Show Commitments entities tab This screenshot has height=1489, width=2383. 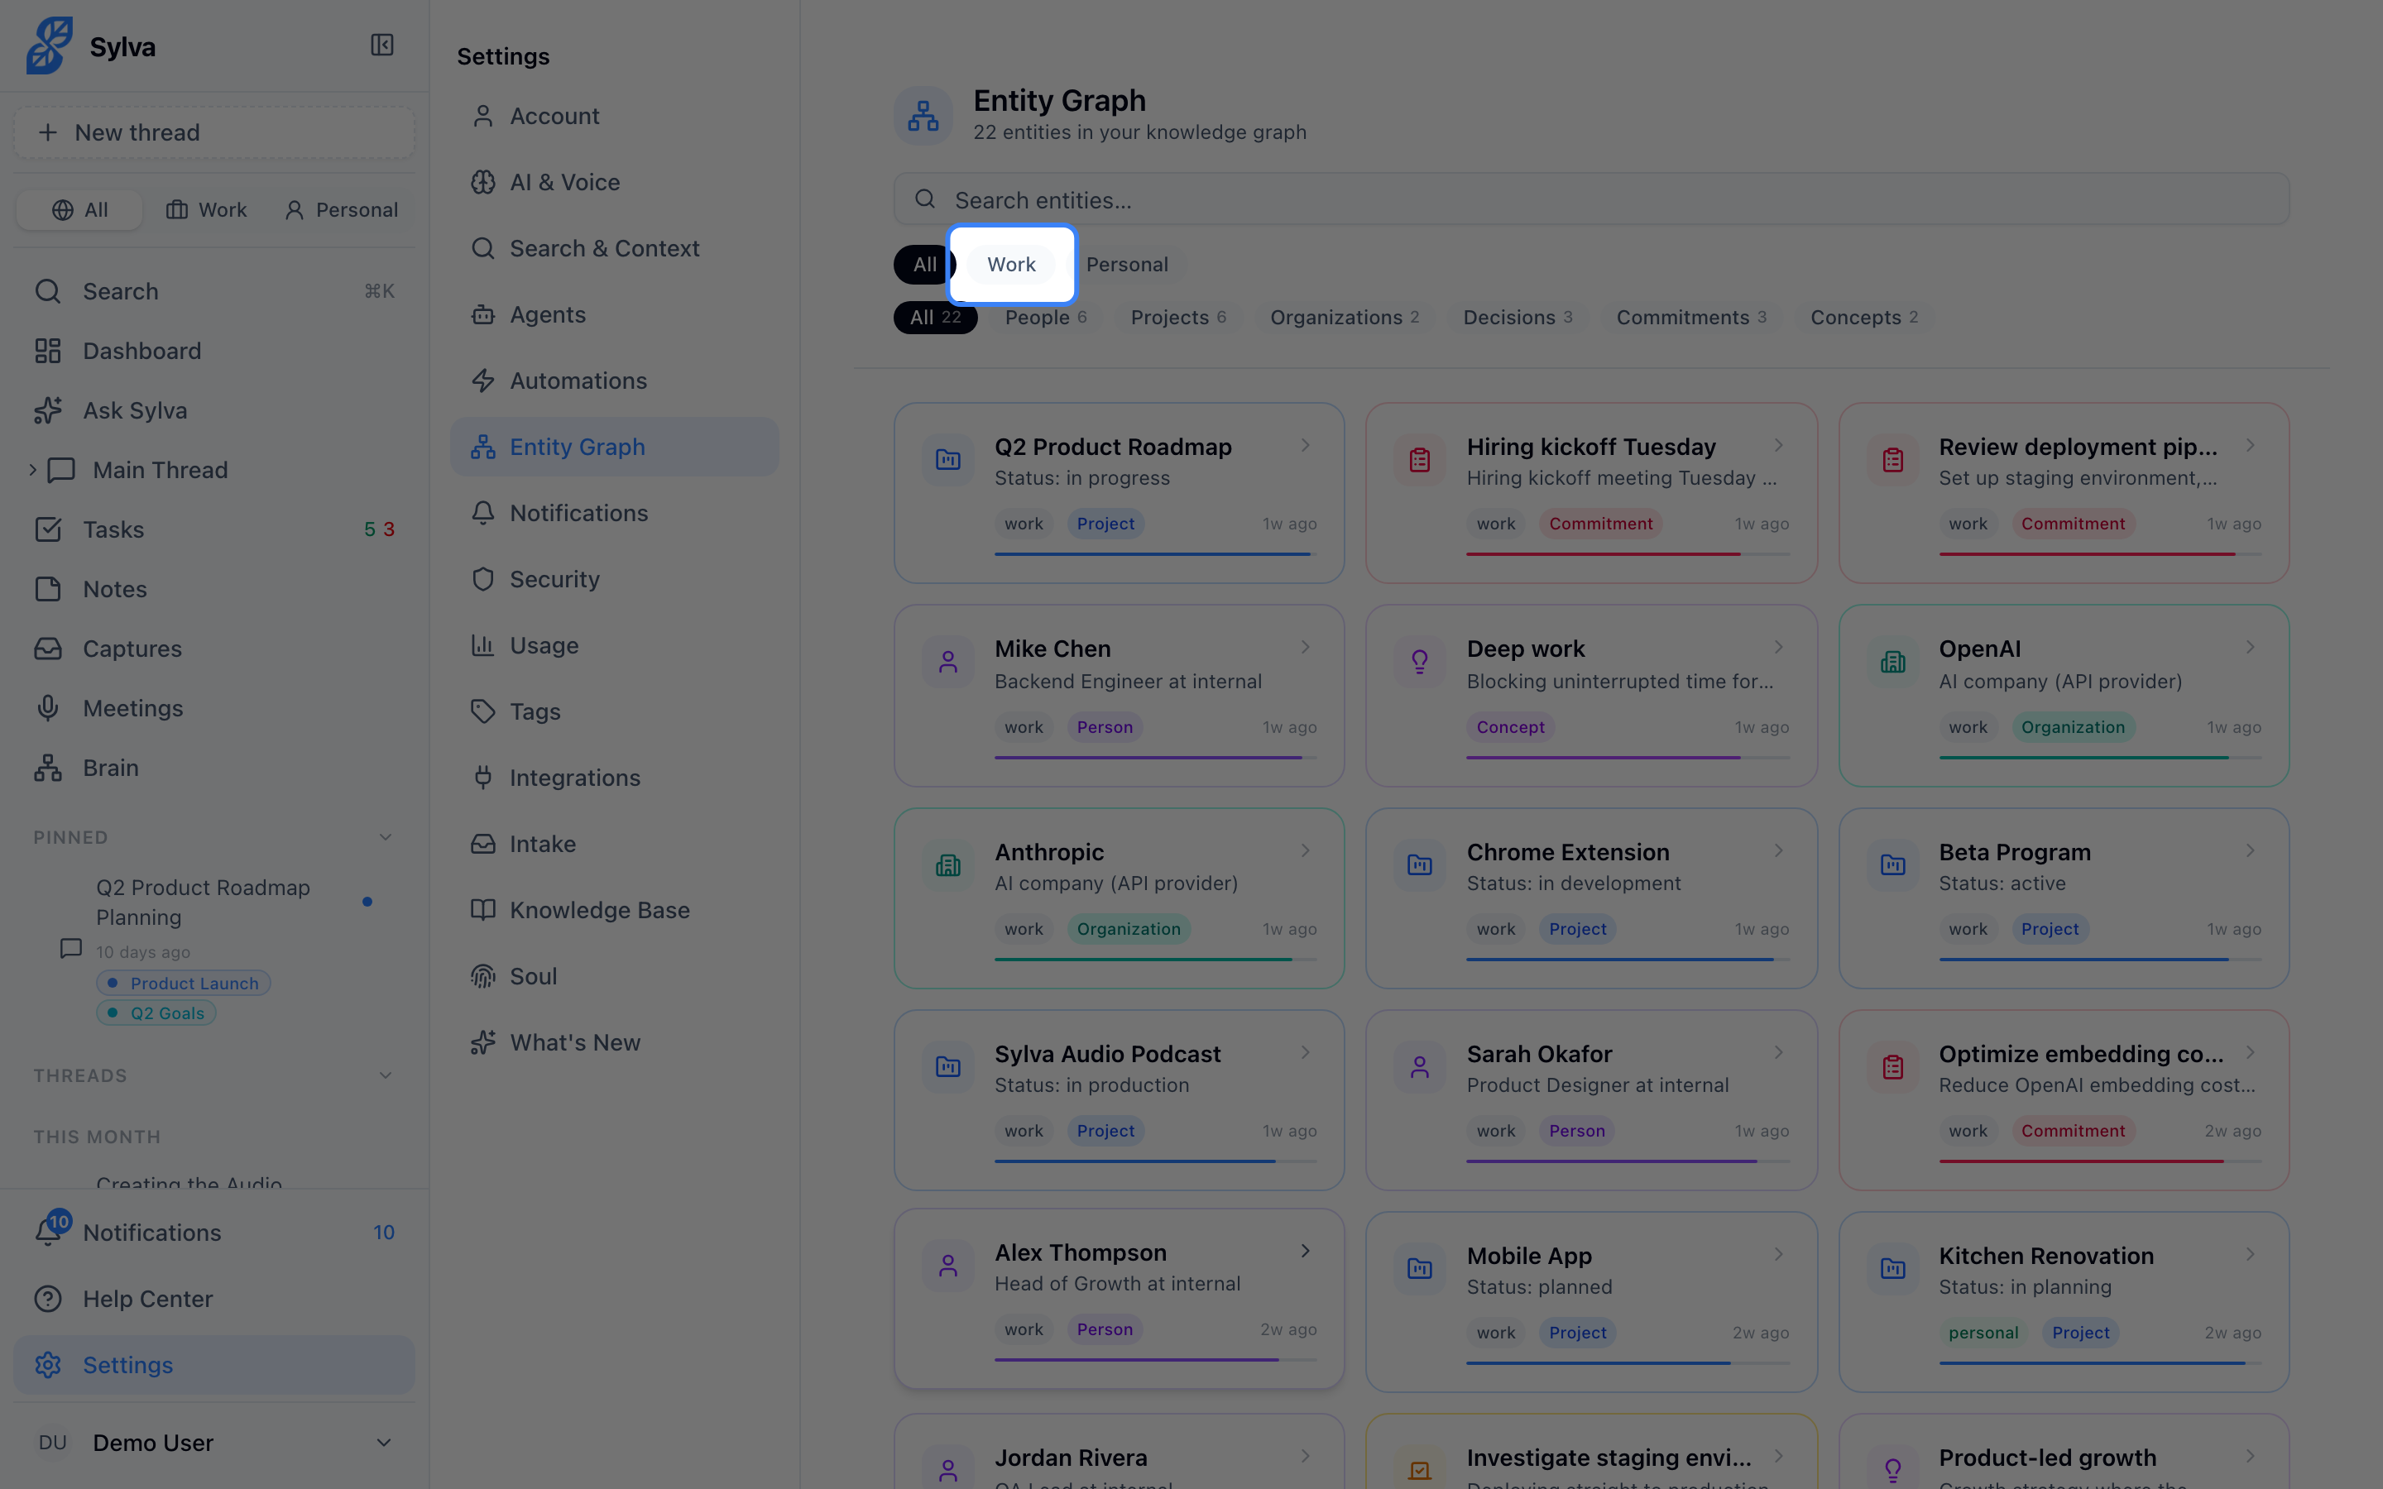coord(1690,317)
